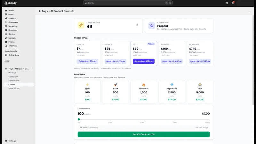Click the Online Store icon

coord(6,55)
